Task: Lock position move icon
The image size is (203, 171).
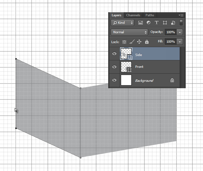Action: pos(139,42)
